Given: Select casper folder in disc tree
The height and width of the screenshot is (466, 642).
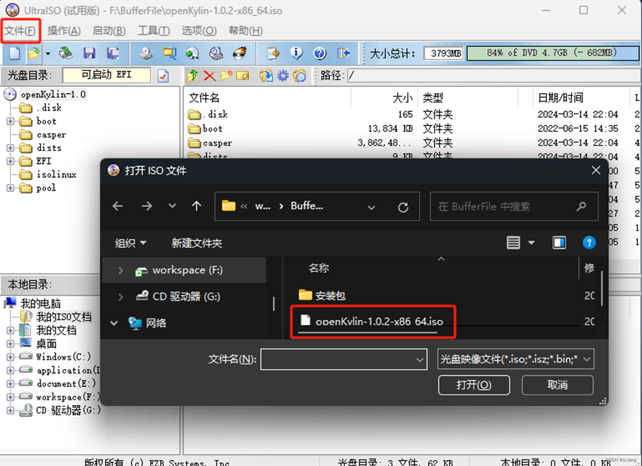Looking at the screenshot, I should [x=51, y=135].
